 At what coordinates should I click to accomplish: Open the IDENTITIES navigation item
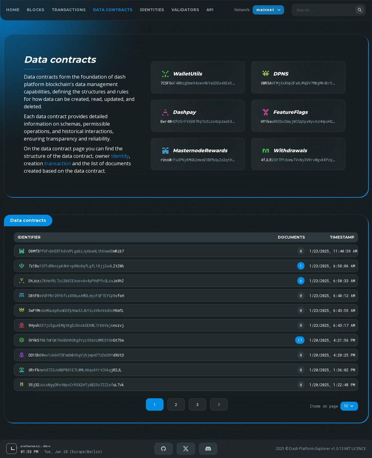152,10
